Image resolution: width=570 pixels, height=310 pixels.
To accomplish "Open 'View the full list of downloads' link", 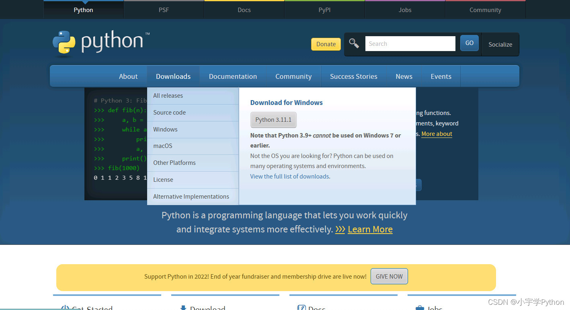I will coord(289,177).
